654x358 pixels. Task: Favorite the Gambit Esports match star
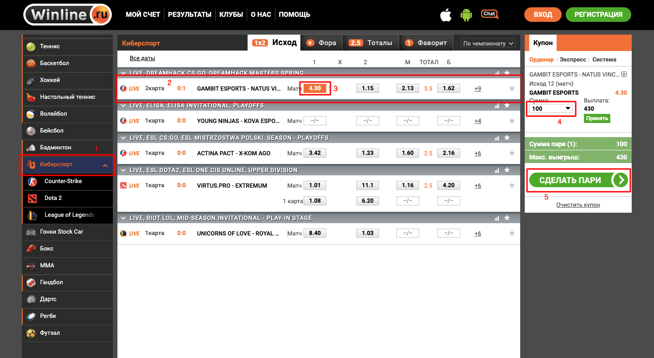pyautogui.click(x=512, y=88)
